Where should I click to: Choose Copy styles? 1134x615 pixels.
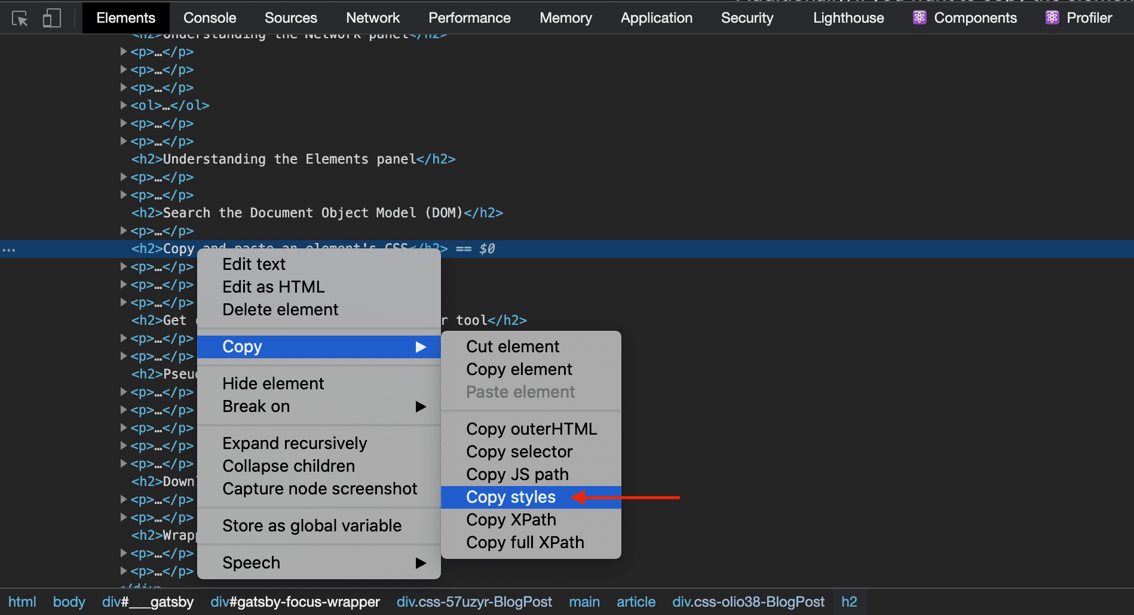tap(531, 497)
